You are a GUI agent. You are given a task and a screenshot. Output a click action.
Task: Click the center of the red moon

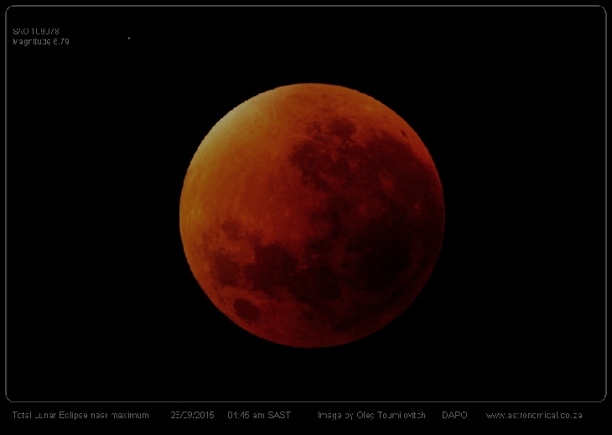point(312,215)
